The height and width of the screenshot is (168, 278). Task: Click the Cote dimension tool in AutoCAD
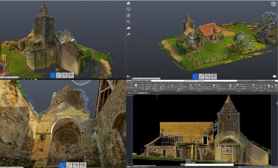pos(176,86)
